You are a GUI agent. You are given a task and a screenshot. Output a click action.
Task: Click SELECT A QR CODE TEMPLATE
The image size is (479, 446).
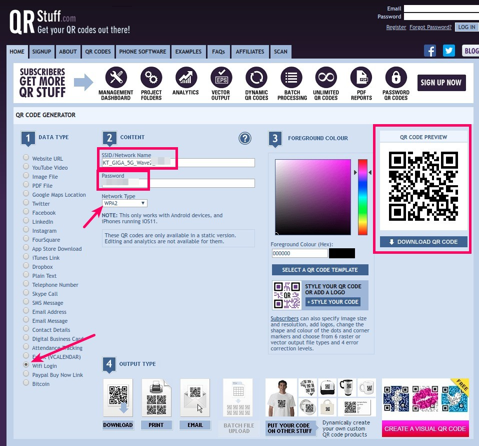[x=320, y=270]
